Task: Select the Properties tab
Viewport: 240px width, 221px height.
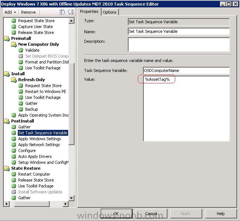Action: tap(89, 11)
